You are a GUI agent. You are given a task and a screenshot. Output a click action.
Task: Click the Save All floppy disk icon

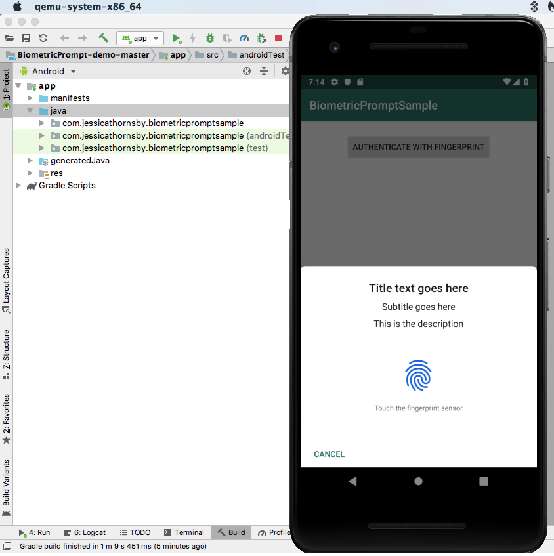pyautogui.click(x=26, y=39)
